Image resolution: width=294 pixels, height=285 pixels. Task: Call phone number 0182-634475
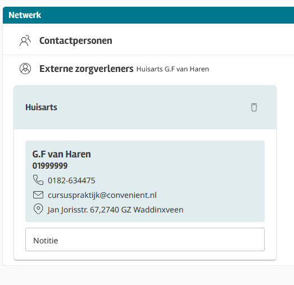point(71,180)
